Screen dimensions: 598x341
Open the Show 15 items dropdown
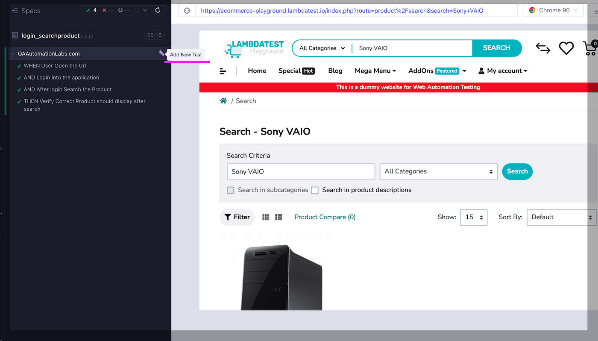point(474,217)
